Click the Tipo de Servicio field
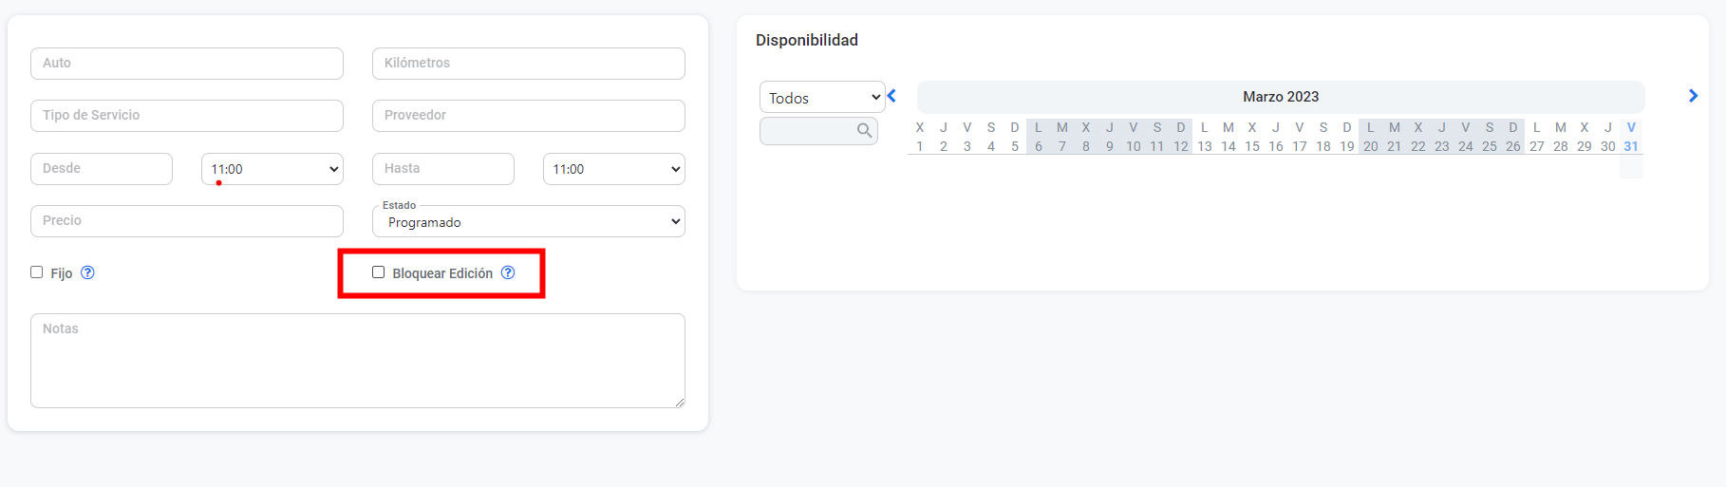This screenshot has height=487, width=1726. pyautogui.click(x=187, y=116)
